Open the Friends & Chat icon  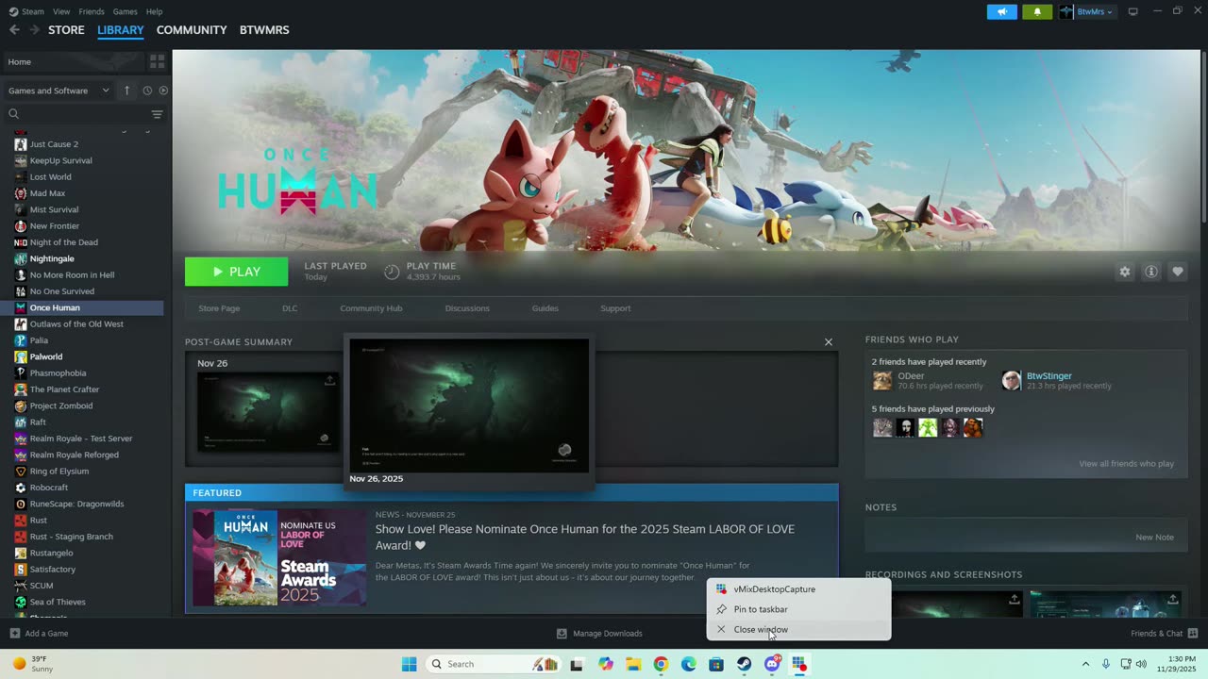coord(1193,634)
